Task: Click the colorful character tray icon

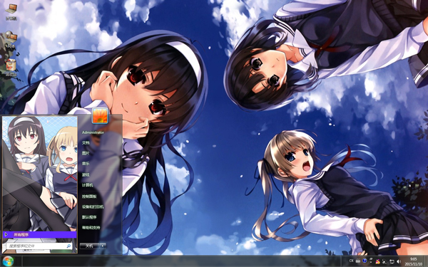Action: click(x=377, y=261)
